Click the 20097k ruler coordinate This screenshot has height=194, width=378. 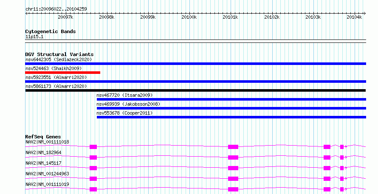point(65,17)
